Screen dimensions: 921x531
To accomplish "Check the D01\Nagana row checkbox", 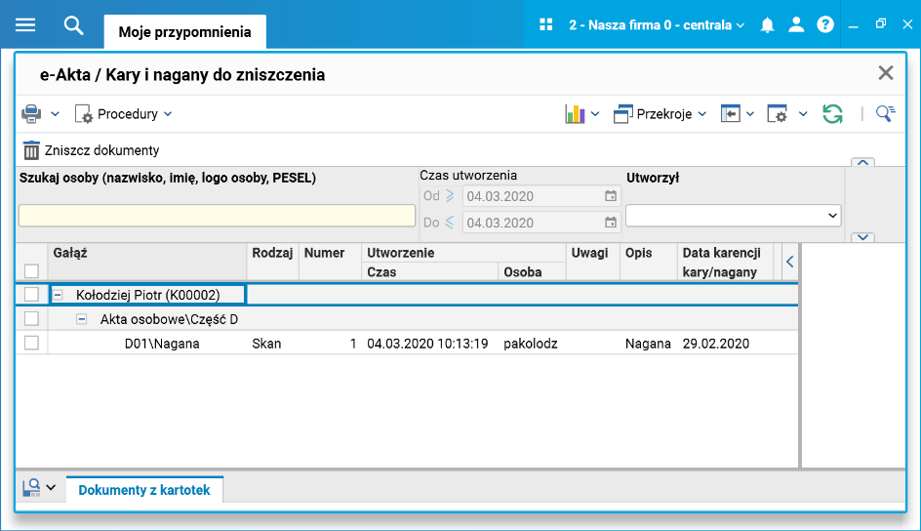I will pos(32,343).
